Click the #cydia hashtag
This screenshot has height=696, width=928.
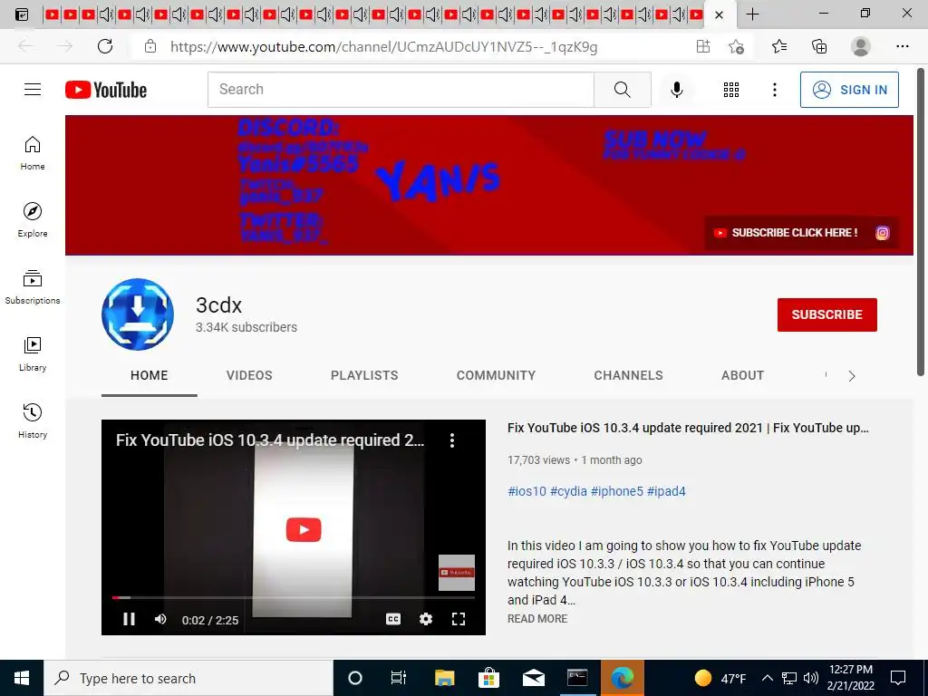coord(568,491)
